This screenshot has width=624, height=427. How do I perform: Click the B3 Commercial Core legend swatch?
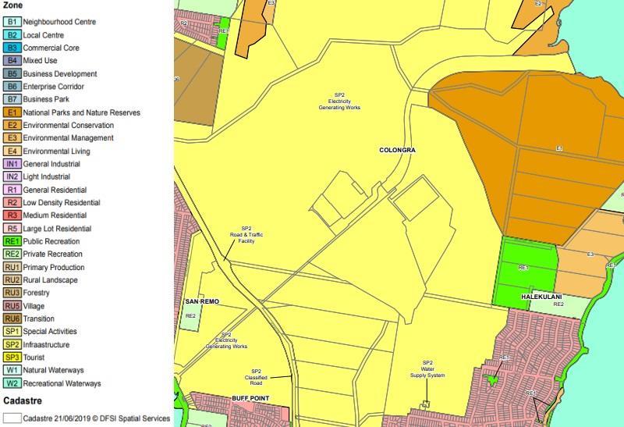pyautogui.click(x=12, y=48)
